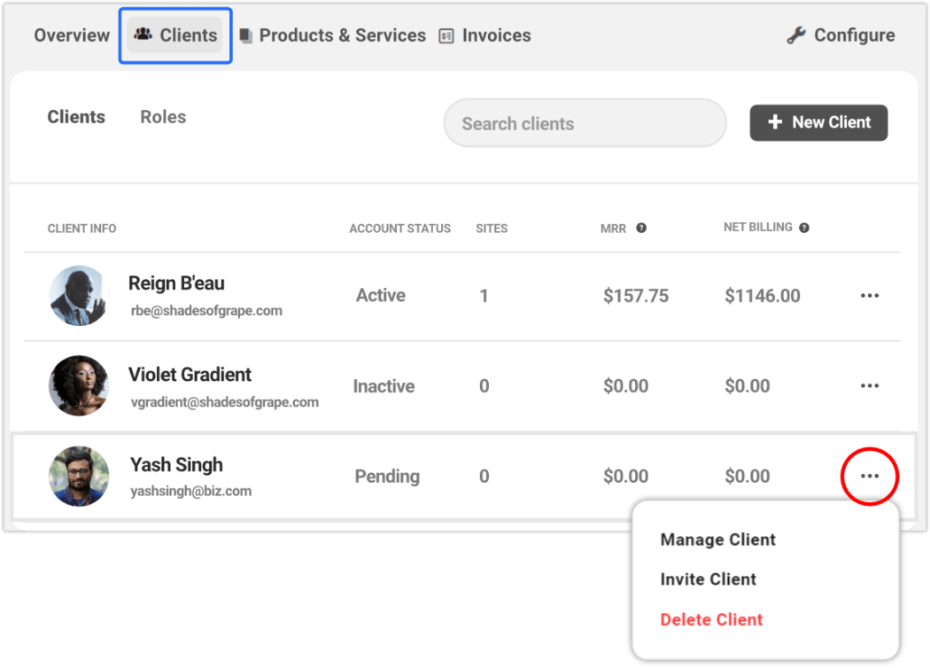
Task: Select Manage Client from the menu
Action: click(717, 540)
